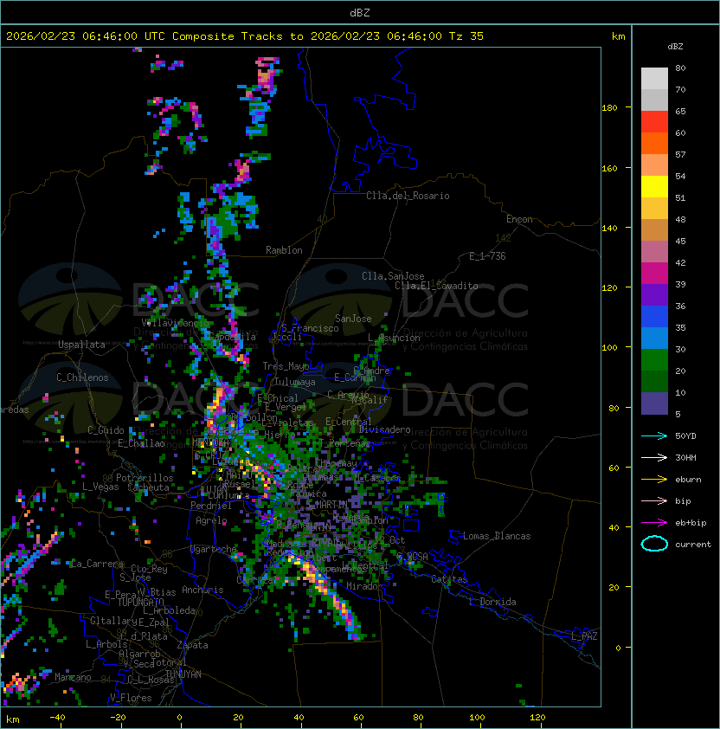Click the 'Encon' map label
This screenshot has width=720, height=729.
[x=519, y=219]
